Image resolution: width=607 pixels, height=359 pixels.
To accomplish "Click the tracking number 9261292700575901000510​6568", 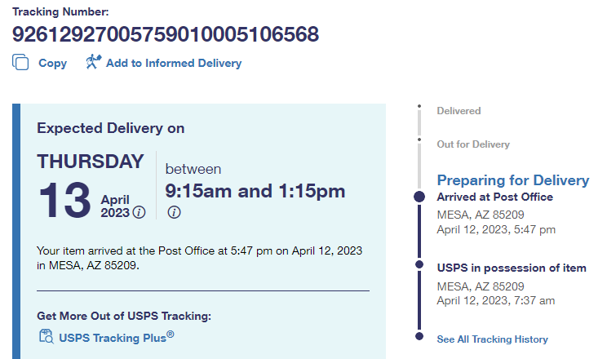I will (166, 34).
